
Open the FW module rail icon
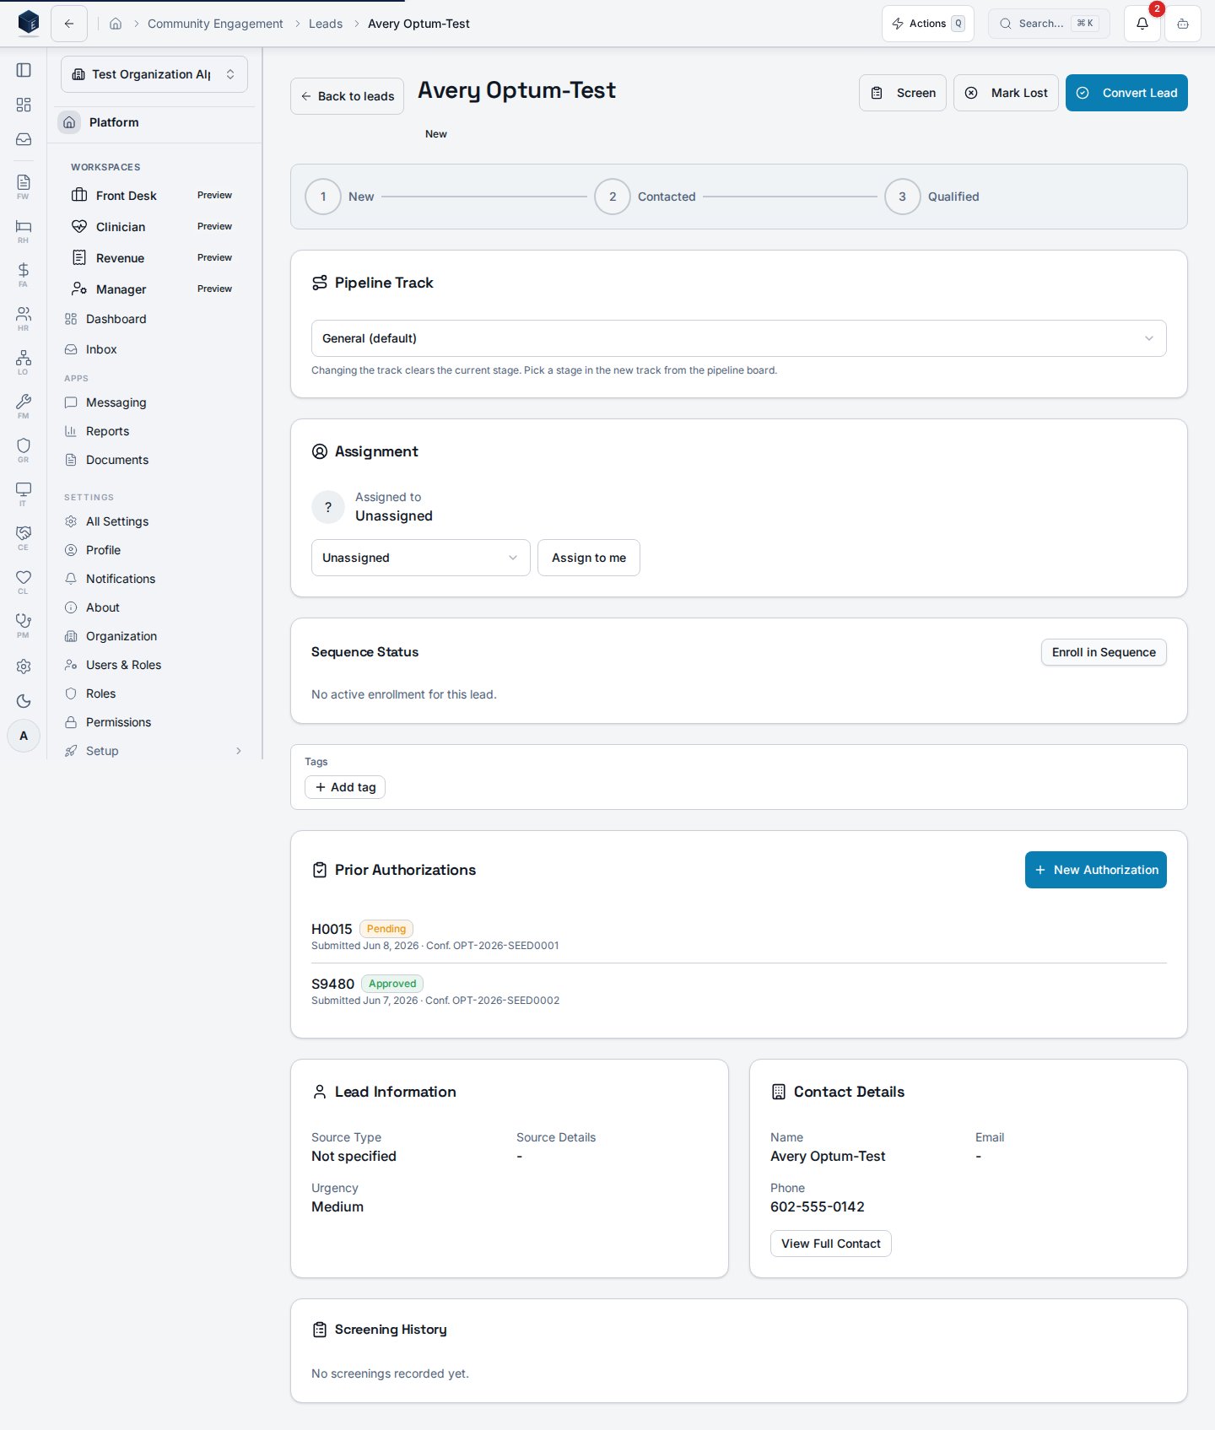pyautogui.click(x=24, y=186)
